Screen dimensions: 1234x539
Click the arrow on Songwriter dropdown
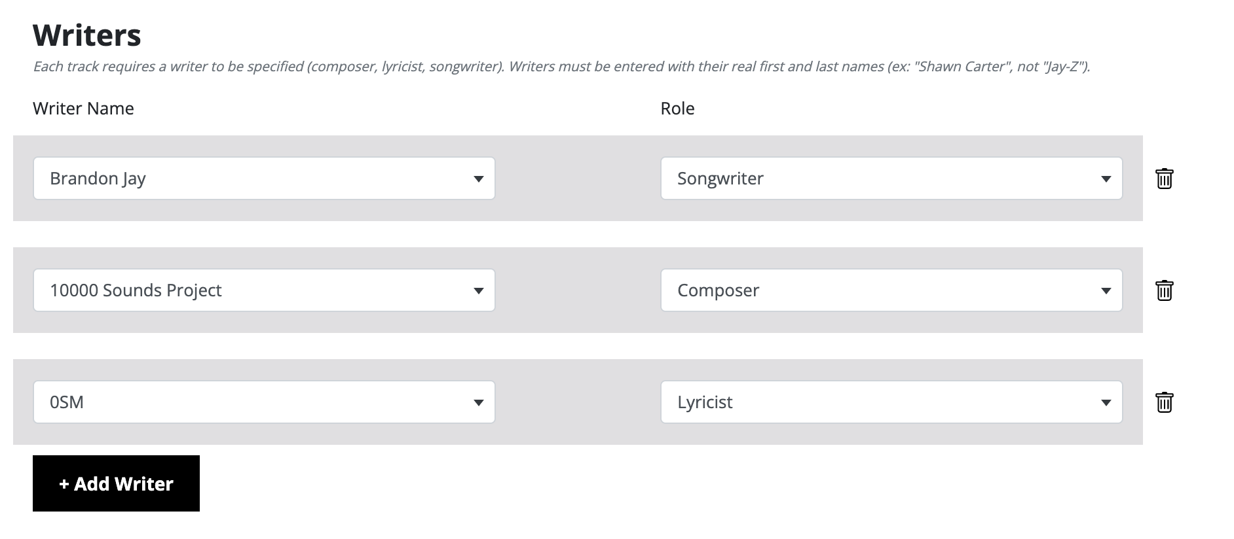click(x=1106, y=179)
